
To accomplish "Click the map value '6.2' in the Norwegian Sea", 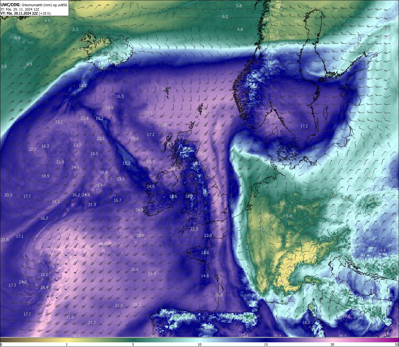I will click(225, 16).
